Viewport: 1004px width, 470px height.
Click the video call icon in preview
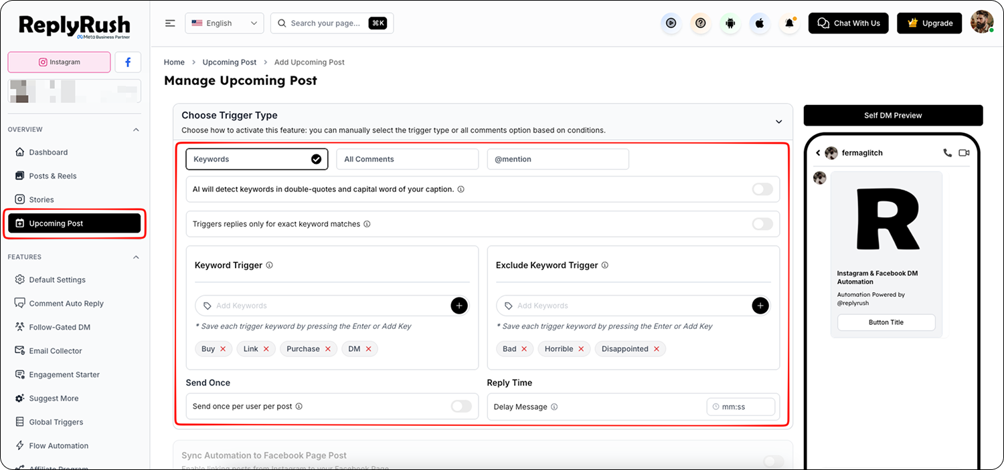pyautogui.click(x=964, y=153)
